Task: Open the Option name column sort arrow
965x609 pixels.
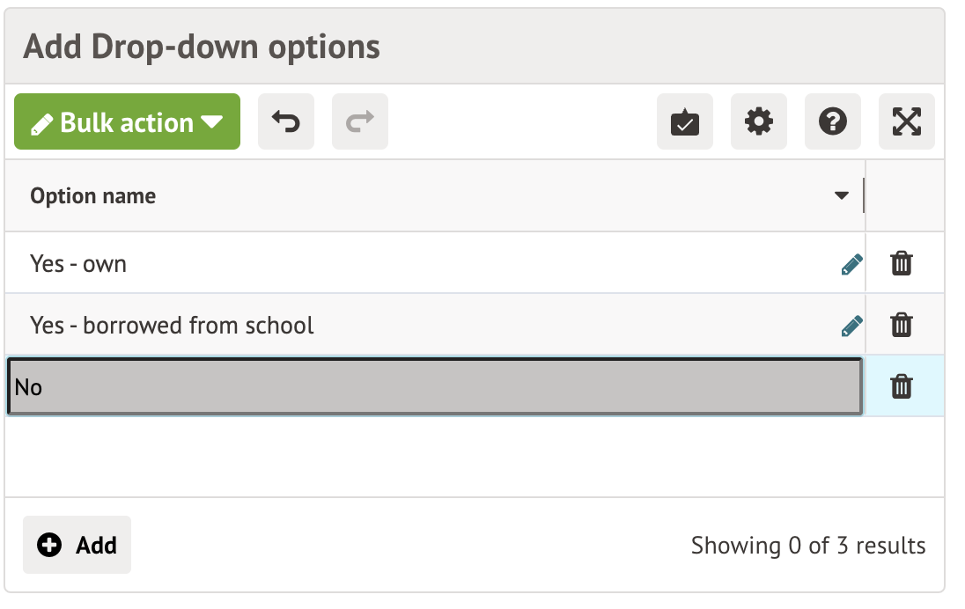Action: [841, 195]
